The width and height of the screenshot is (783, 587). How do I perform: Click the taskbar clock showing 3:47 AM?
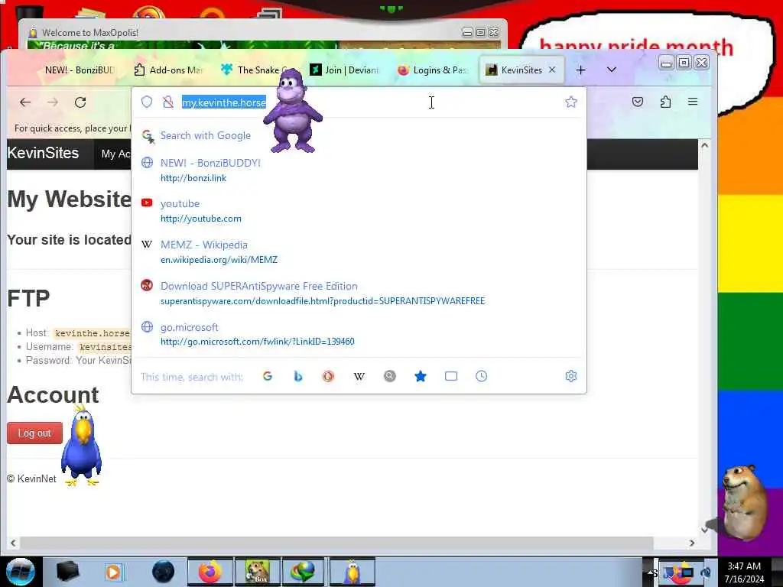pos(744,566)
